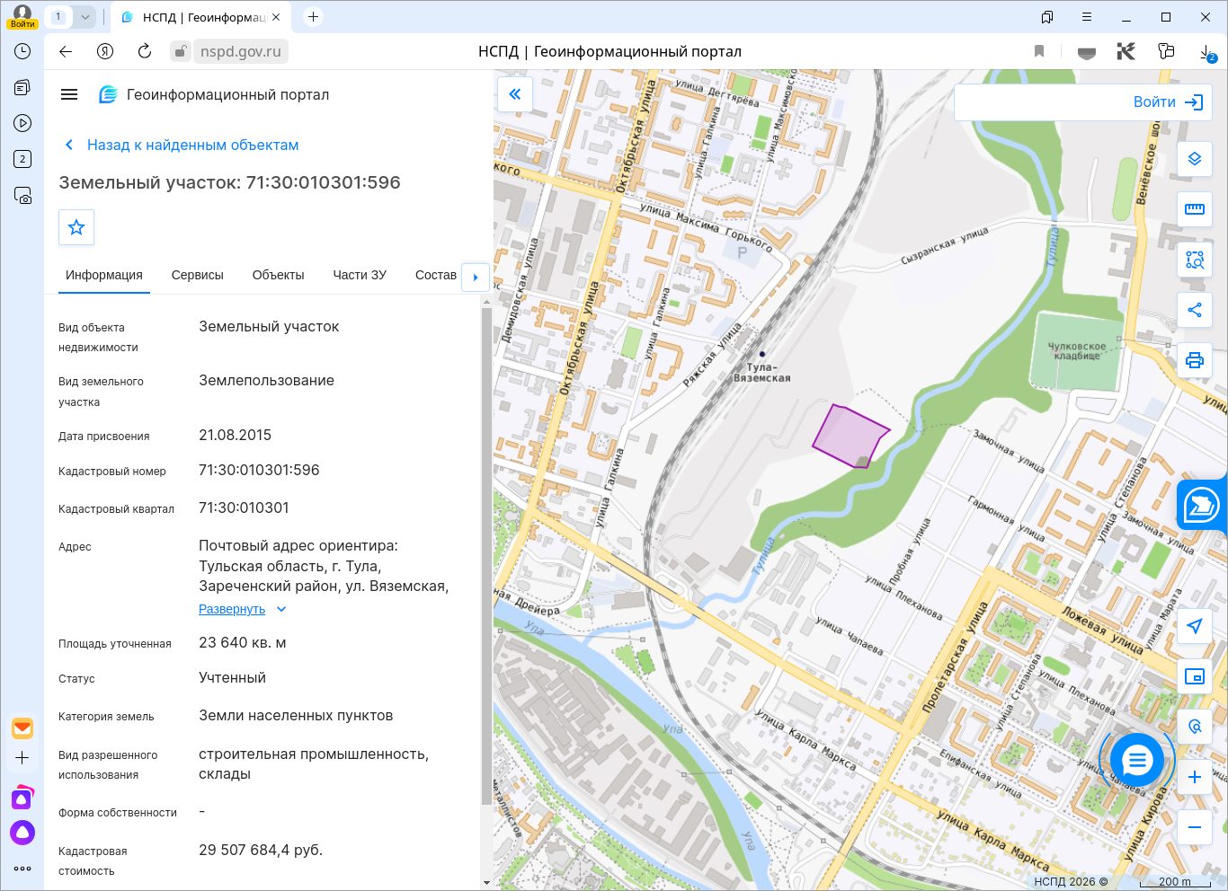Add the land parcel to favorites with the star
This screenshot has height=891, width=1228.
[76, 227]
